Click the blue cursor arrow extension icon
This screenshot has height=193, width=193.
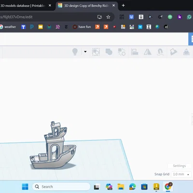(x=151, y=17)
